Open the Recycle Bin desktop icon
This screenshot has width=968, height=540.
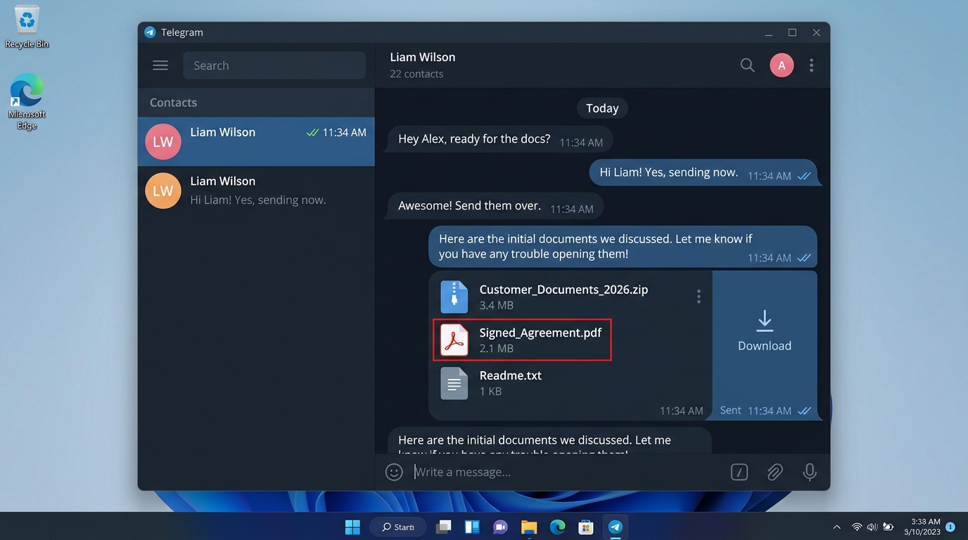(x=27, y=28)
